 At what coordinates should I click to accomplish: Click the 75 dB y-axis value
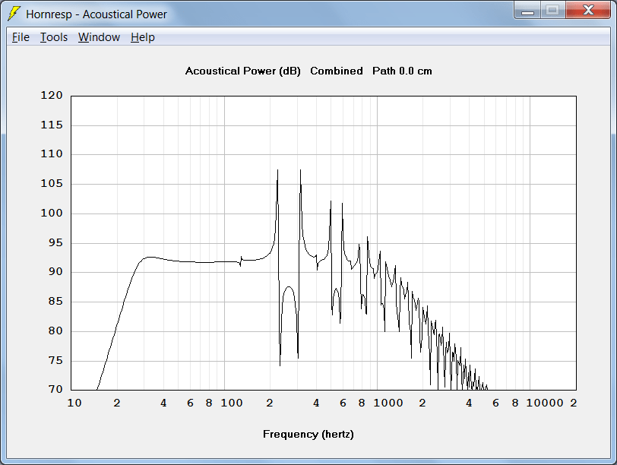click(55, 360)
